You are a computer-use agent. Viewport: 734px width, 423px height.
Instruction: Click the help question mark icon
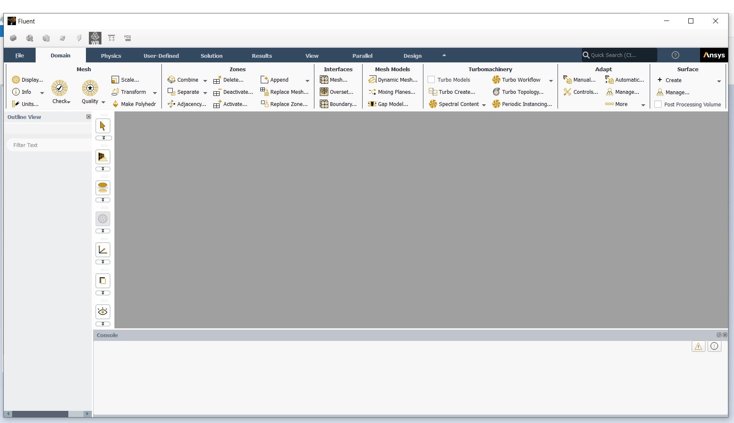[675, 55]
